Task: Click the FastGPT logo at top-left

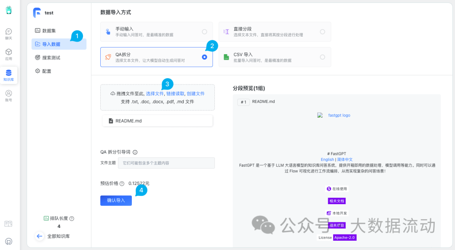Action: tap(9, 10)
